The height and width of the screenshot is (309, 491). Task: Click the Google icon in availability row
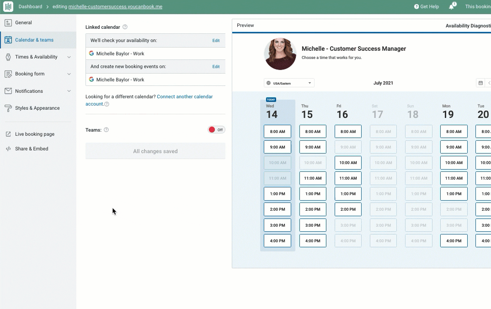tap(91, 53)
